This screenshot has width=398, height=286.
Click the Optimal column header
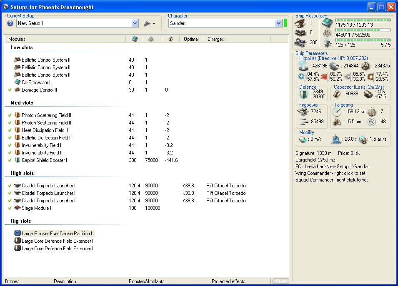(191, 39)
